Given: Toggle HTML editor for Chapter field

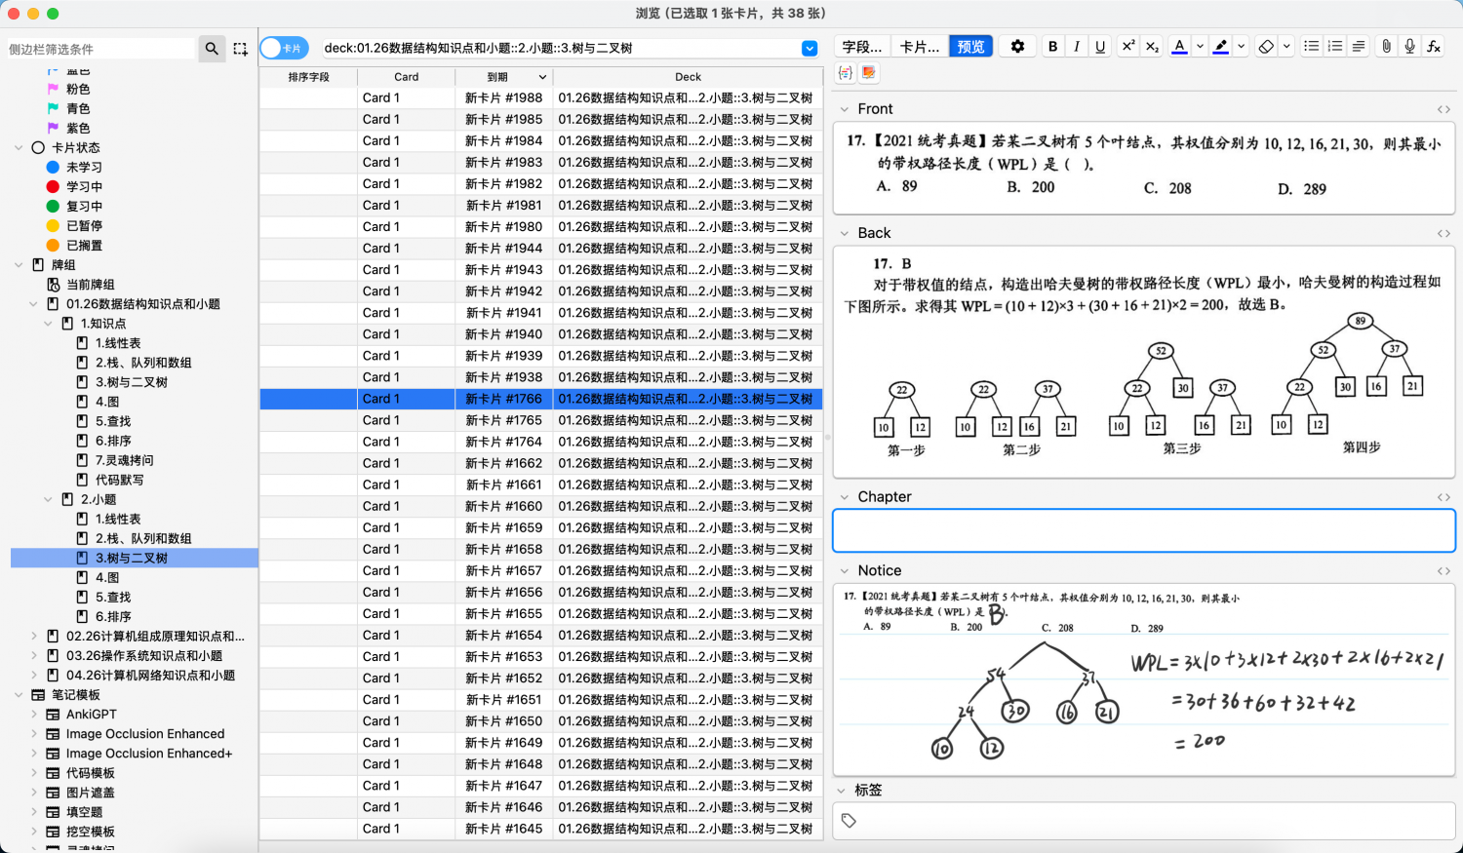Looking at the screenshot, I should pos(1443,497).
